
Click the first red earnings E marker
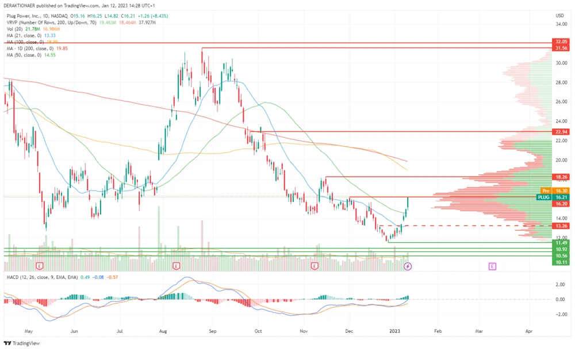click(x=39, y=266)
